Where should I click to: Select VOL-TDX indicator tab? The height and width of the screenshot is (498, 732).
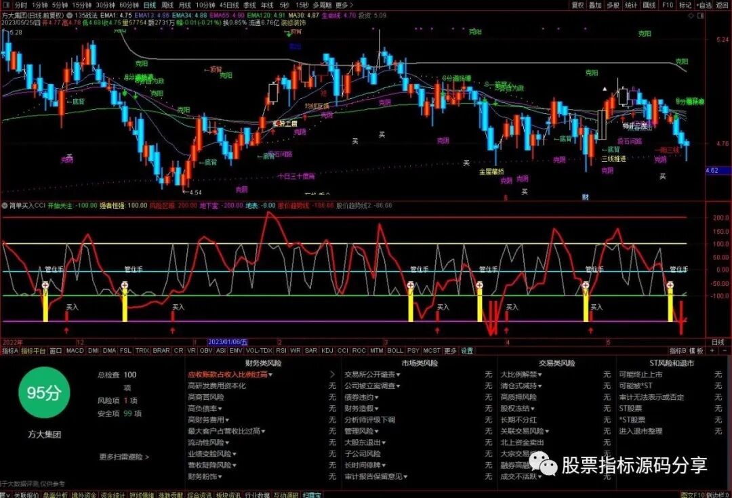[259, 350]
